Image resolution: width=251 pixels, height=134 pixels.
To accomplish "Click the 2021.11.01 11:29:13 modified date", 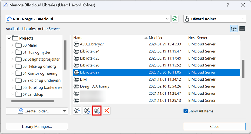I will (165, 100).
